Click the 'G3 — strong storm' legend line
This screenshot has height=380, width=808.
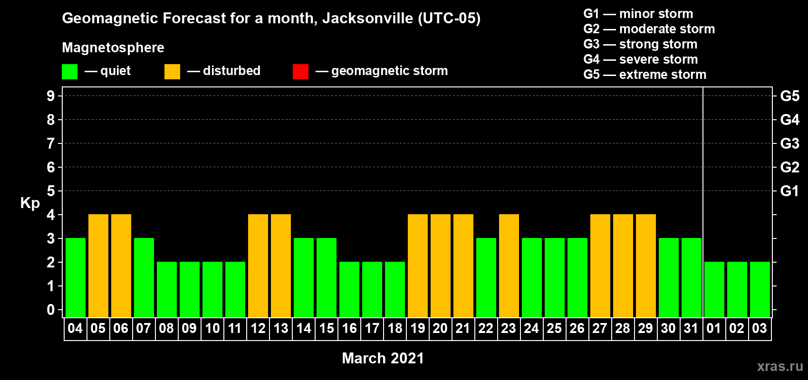click(x=640, y=44)
